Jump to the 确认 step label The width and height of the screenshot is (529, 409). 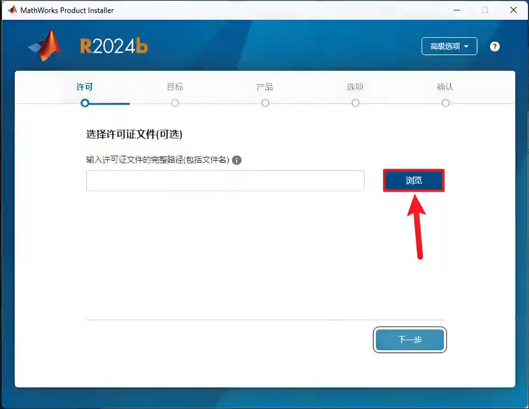click(445, 87)
